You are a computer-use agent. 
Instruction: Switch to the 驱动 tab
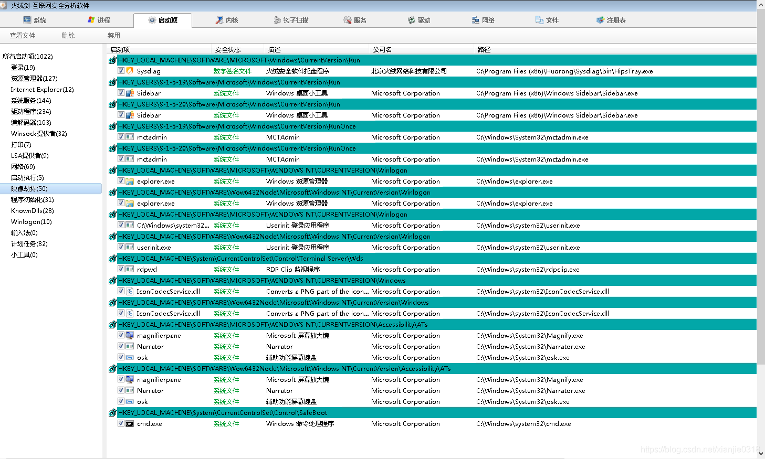click(419, 20)
